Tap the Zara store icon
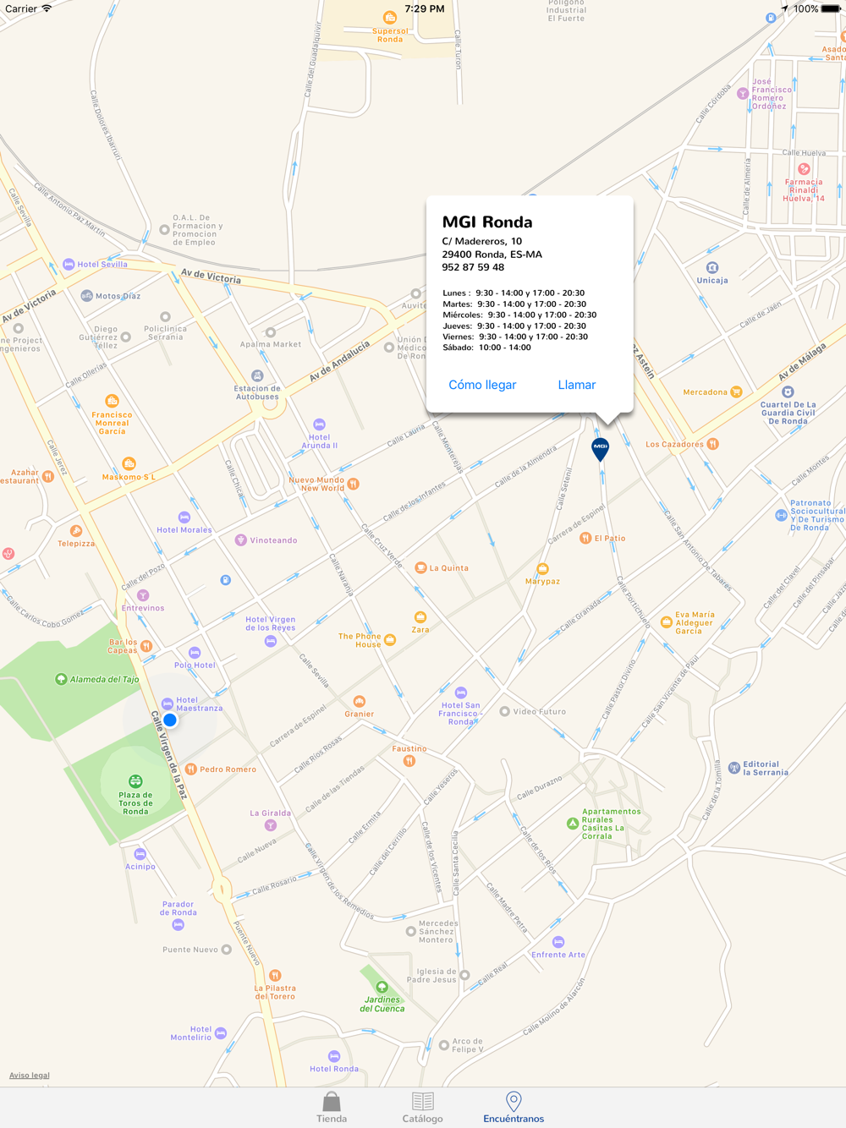Screen dimensions: 846x1128 tap(420, 617)
